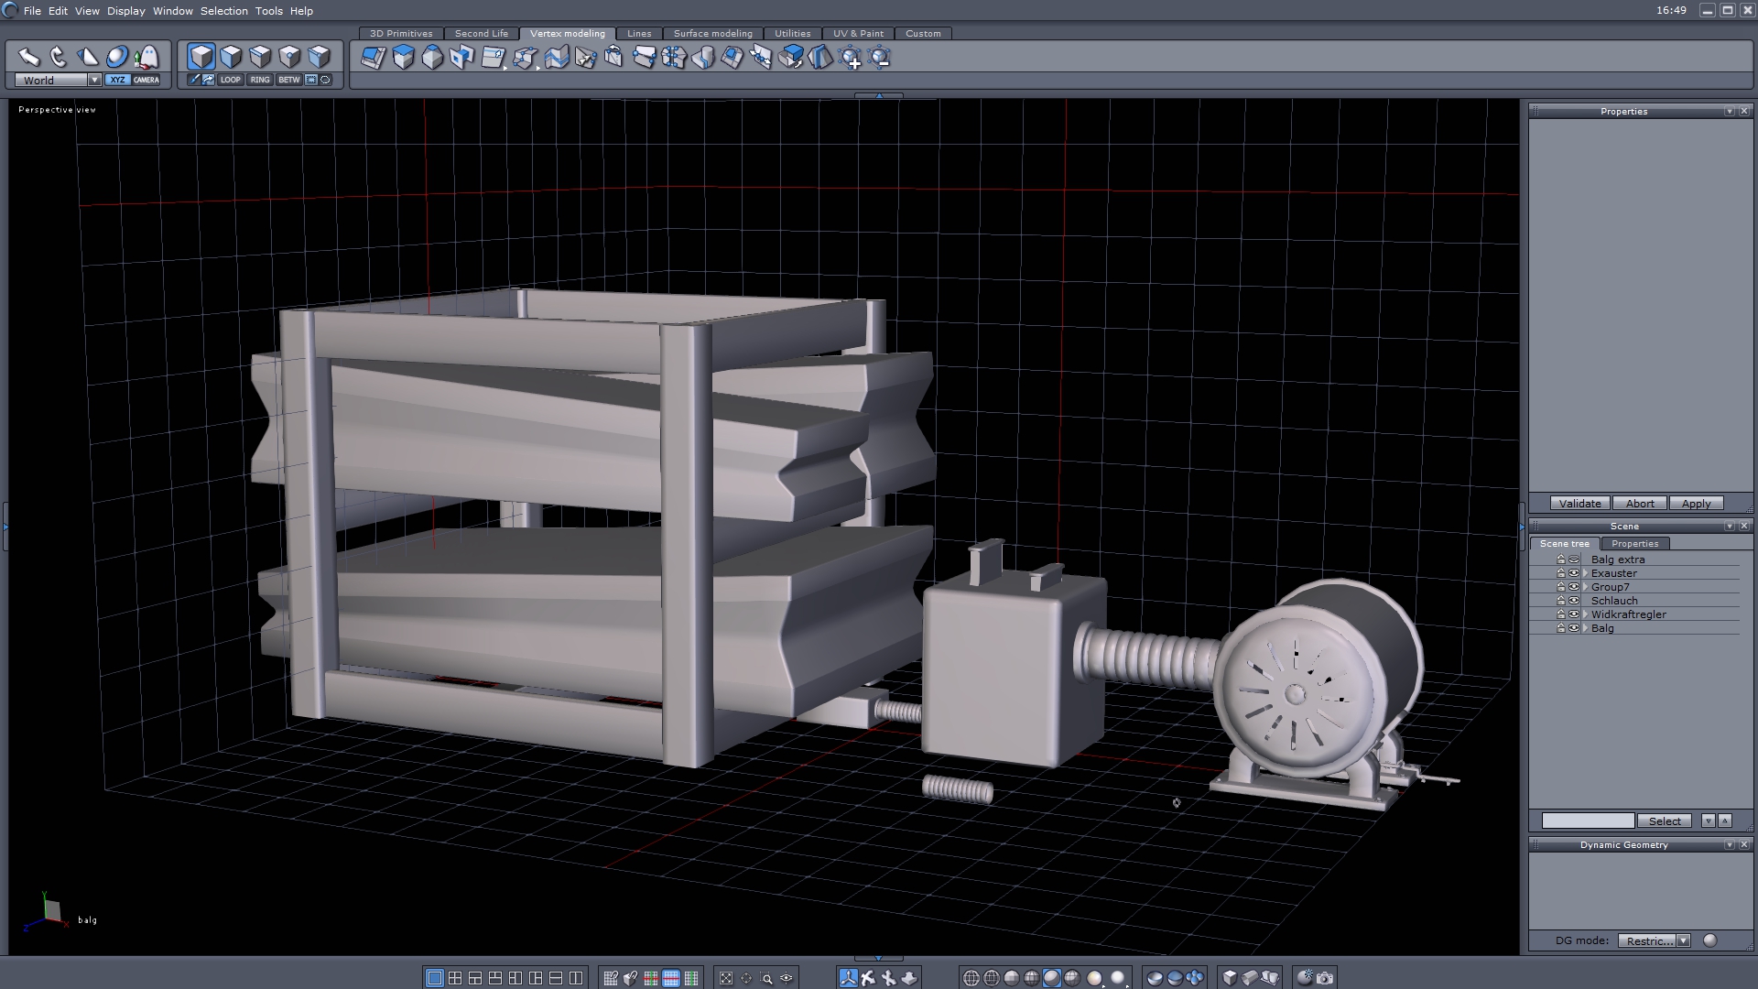Hide the Schlauch object via eye
The image size is (1758, 989).
(x=1574, y=601)
